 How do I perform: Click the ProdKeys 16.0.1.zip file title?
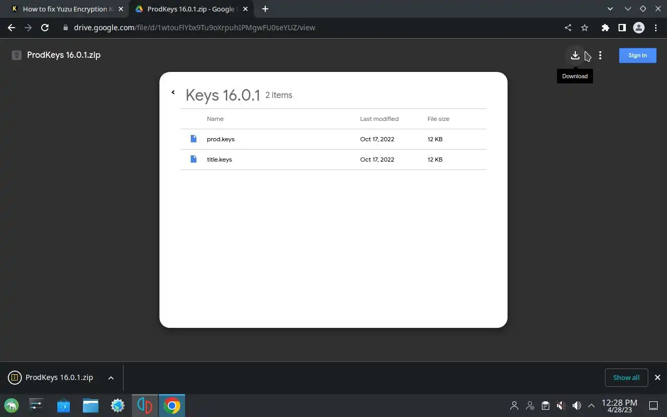[x=64, y=55]
